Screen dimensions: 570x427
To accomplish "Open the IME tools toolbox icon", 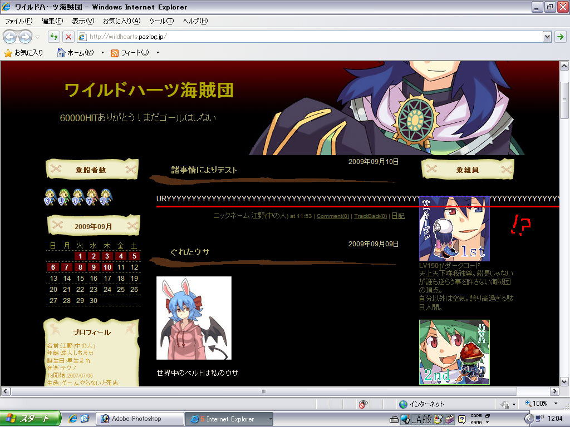I will [x=450, y=419].
